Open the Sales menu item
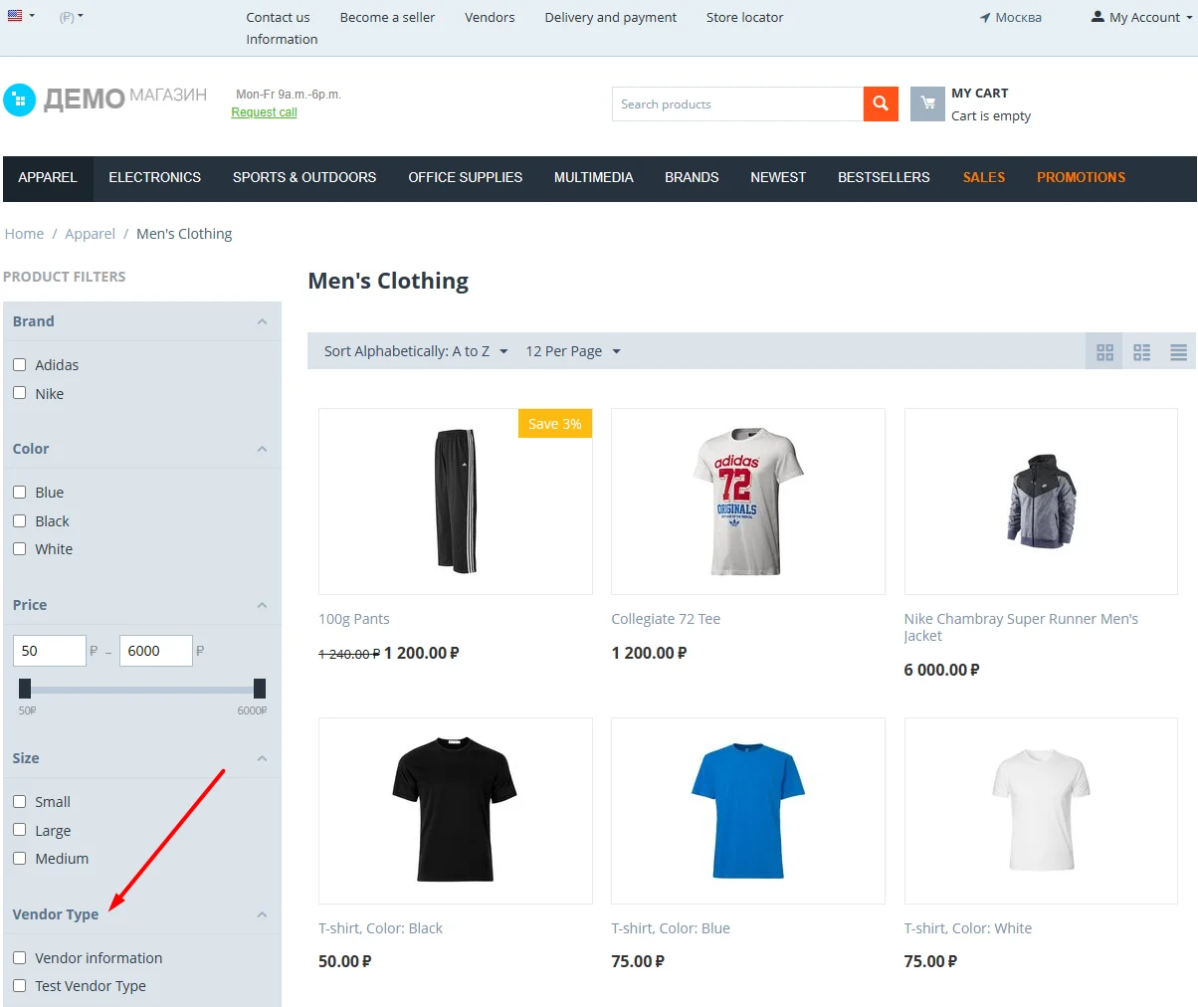 984,177
